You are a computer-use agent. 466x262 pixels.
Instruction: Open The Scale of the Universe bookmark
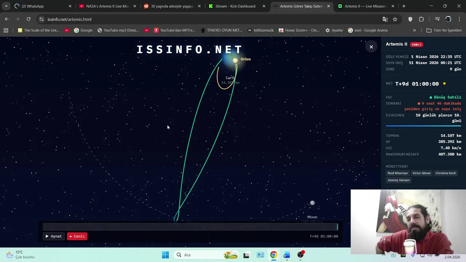click(x=38, y=30)
